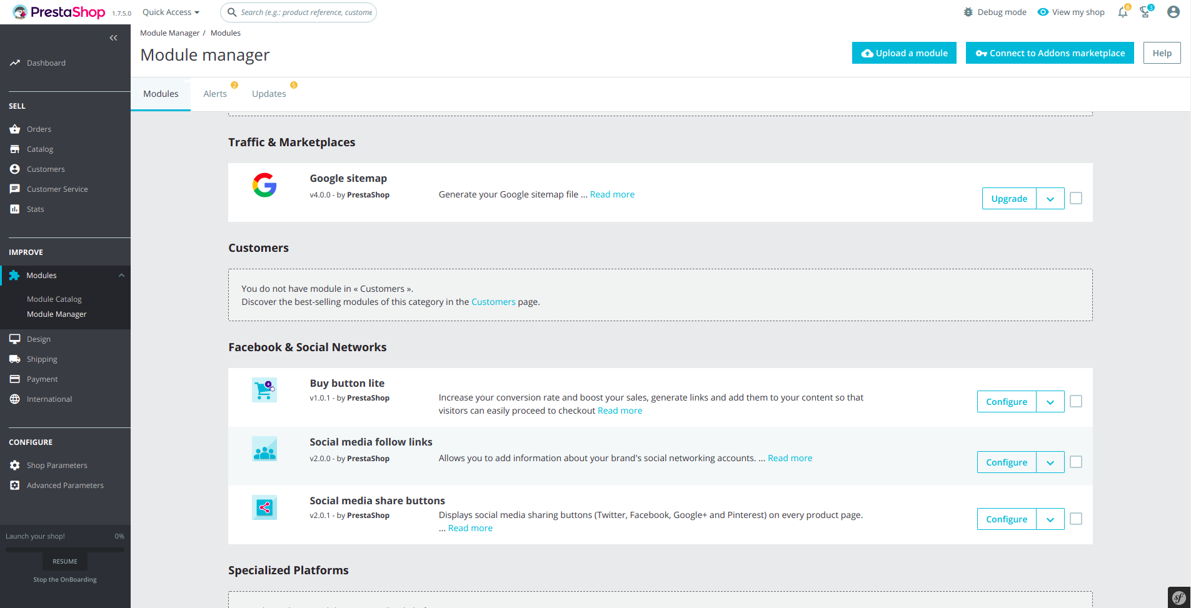The height and width of the screenshot is (608, 1191).
Task: Check the Social media share buttons module
Action: point(1076,519)
